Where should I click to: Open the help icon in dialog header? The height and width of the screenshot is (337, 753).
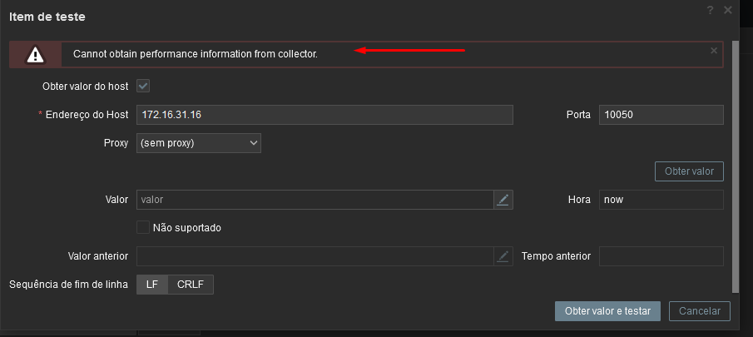pos(710,10)
